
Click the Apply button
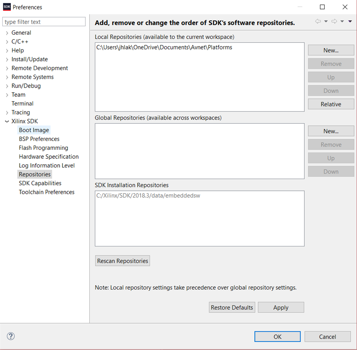coord(281,308)
